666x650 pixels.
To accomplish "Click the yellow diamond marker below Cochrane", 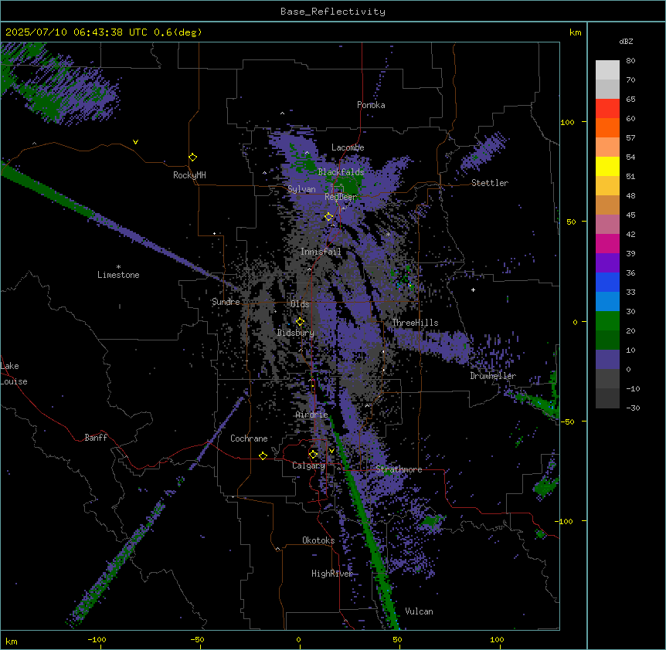I will [263, 455].
